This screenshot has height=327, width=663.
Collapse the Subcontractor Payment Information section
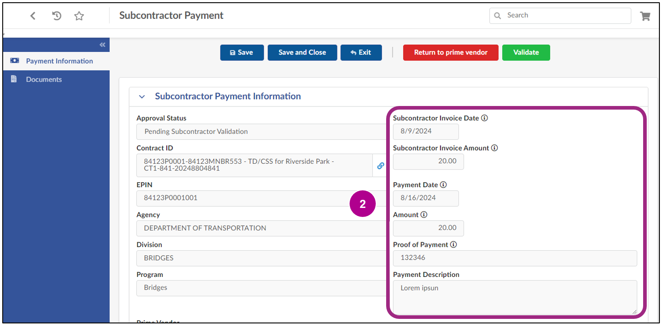coord(142,96)
